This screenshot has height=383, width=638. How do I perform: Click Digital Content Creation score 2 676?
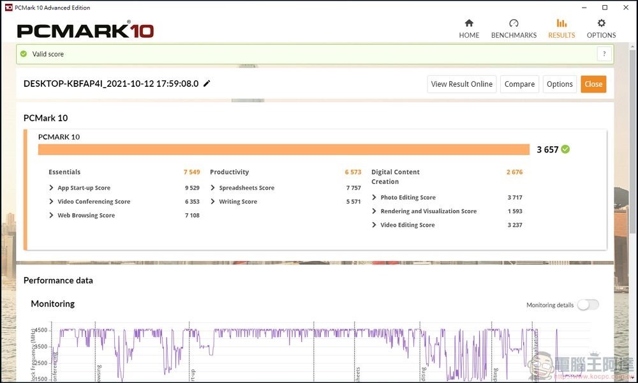(514, 172)
